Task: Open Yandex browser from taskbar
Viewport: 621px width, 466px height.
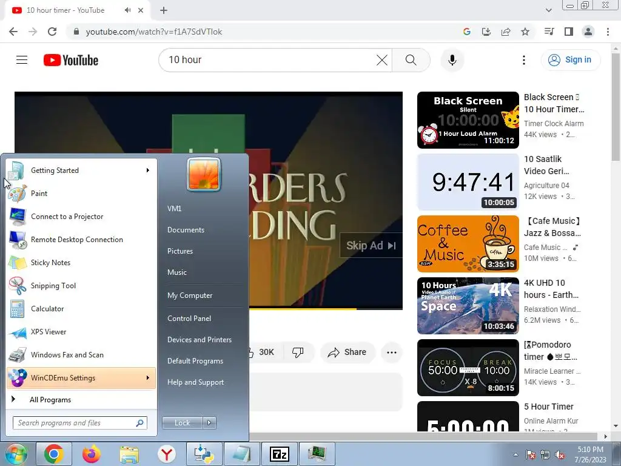Action: click(167, 454)
